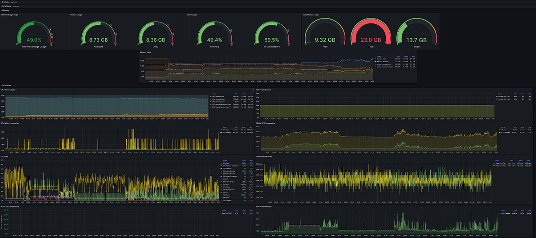
Task: Toggle Video Card Fan 2 legend series
Action: (x=501, y=166)
